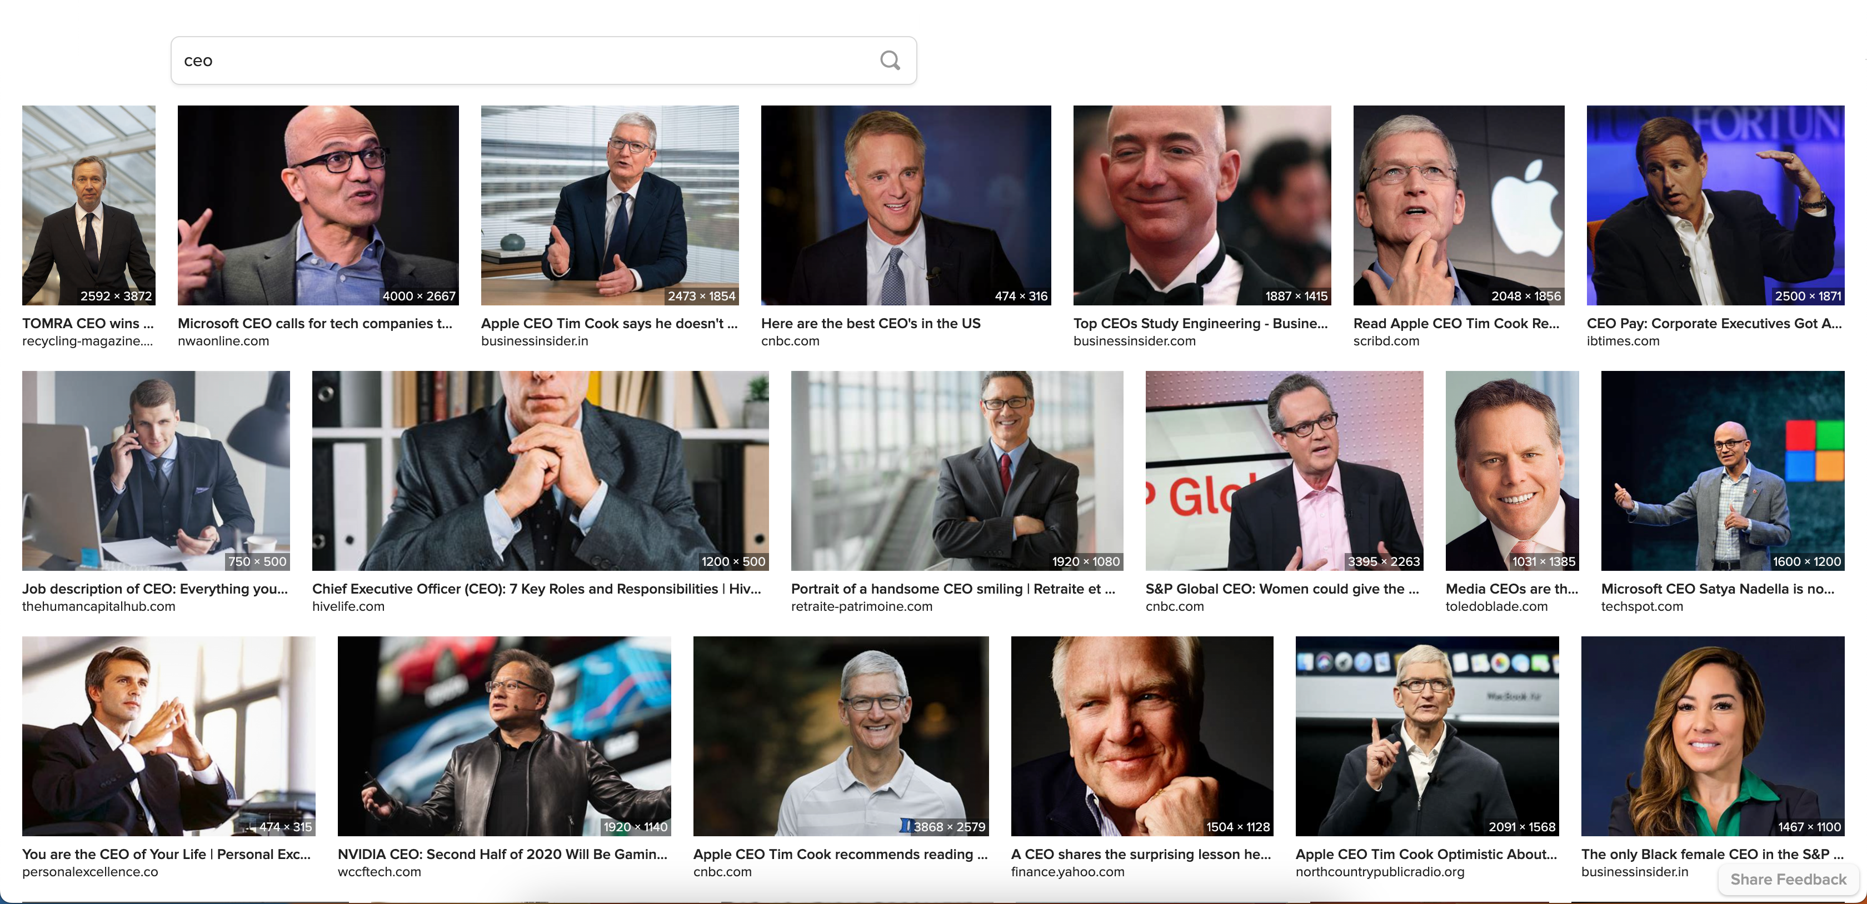Click the 'TOMRA CEO wins ...' title
1867x904 pixels.
[88, 323]
